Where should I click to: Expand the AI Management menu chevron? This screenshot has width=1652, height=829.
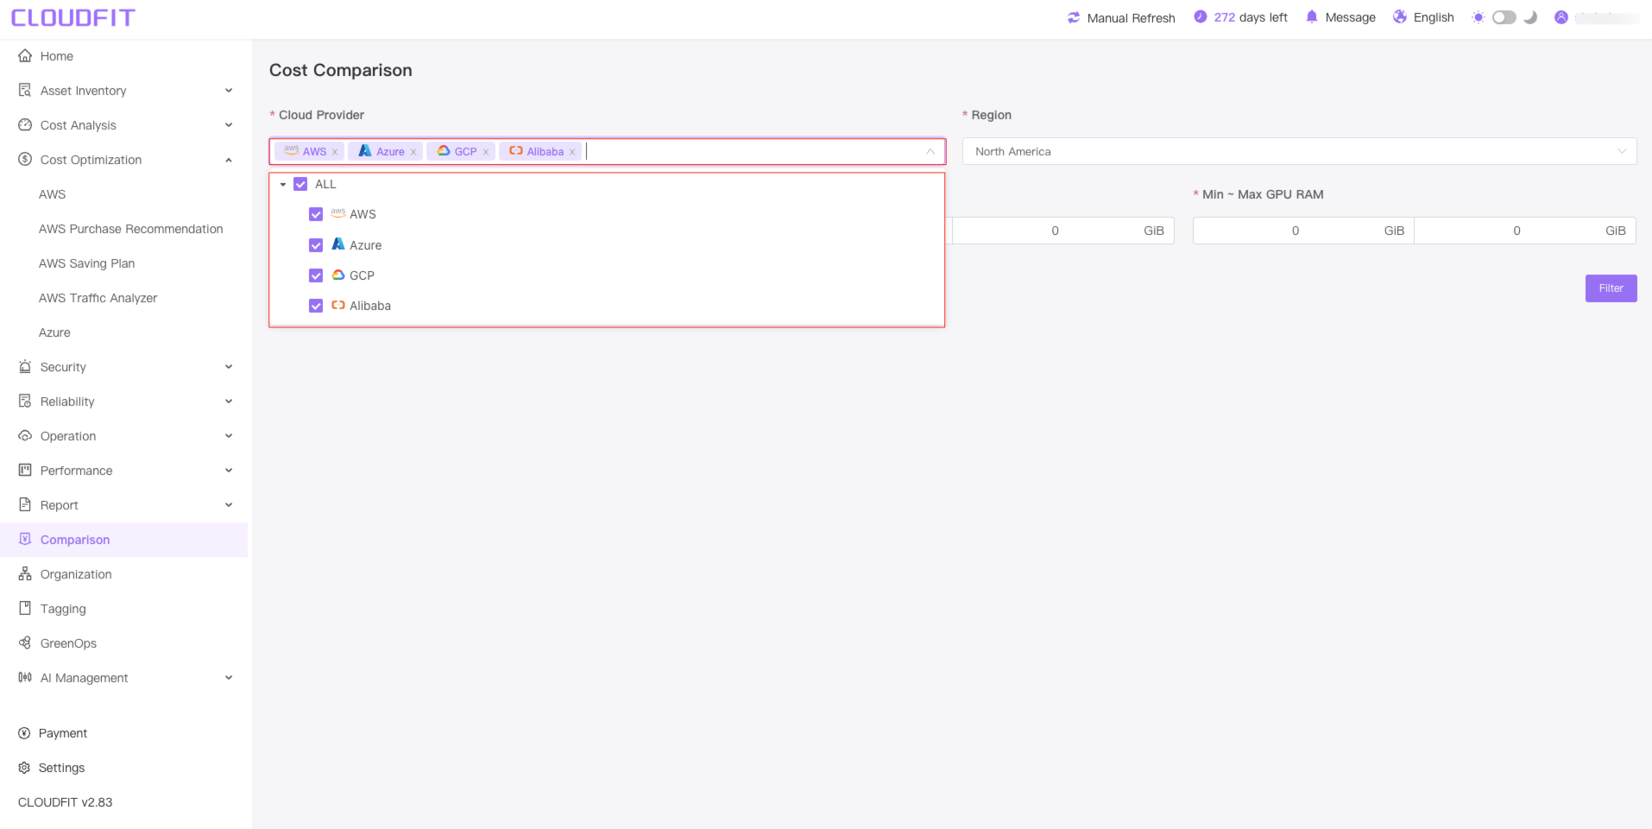(x=229, y=678)
